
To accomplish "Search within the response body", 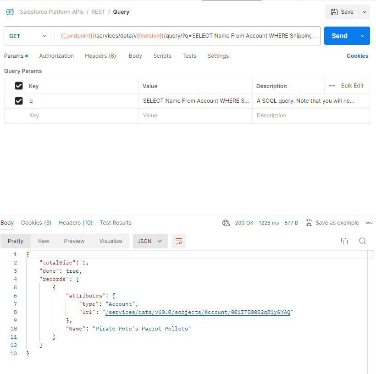I will coord(362,241).
